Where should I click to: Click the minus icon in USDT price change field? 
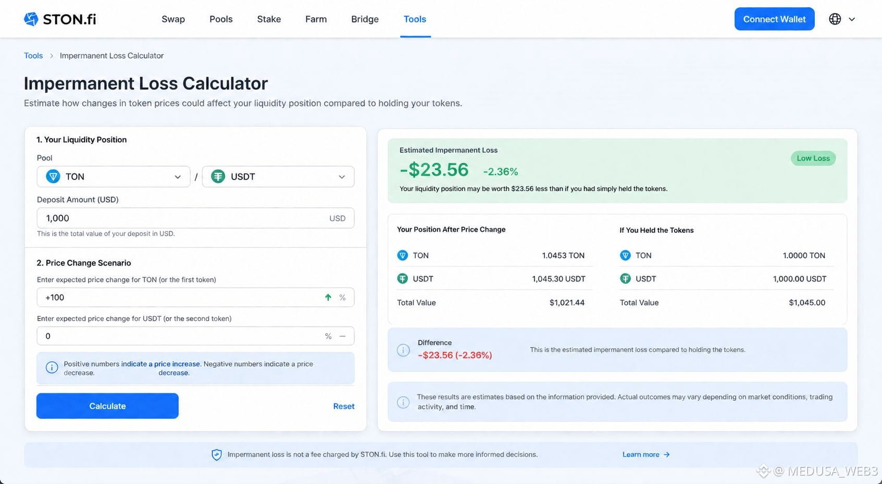tap(342, 336)
